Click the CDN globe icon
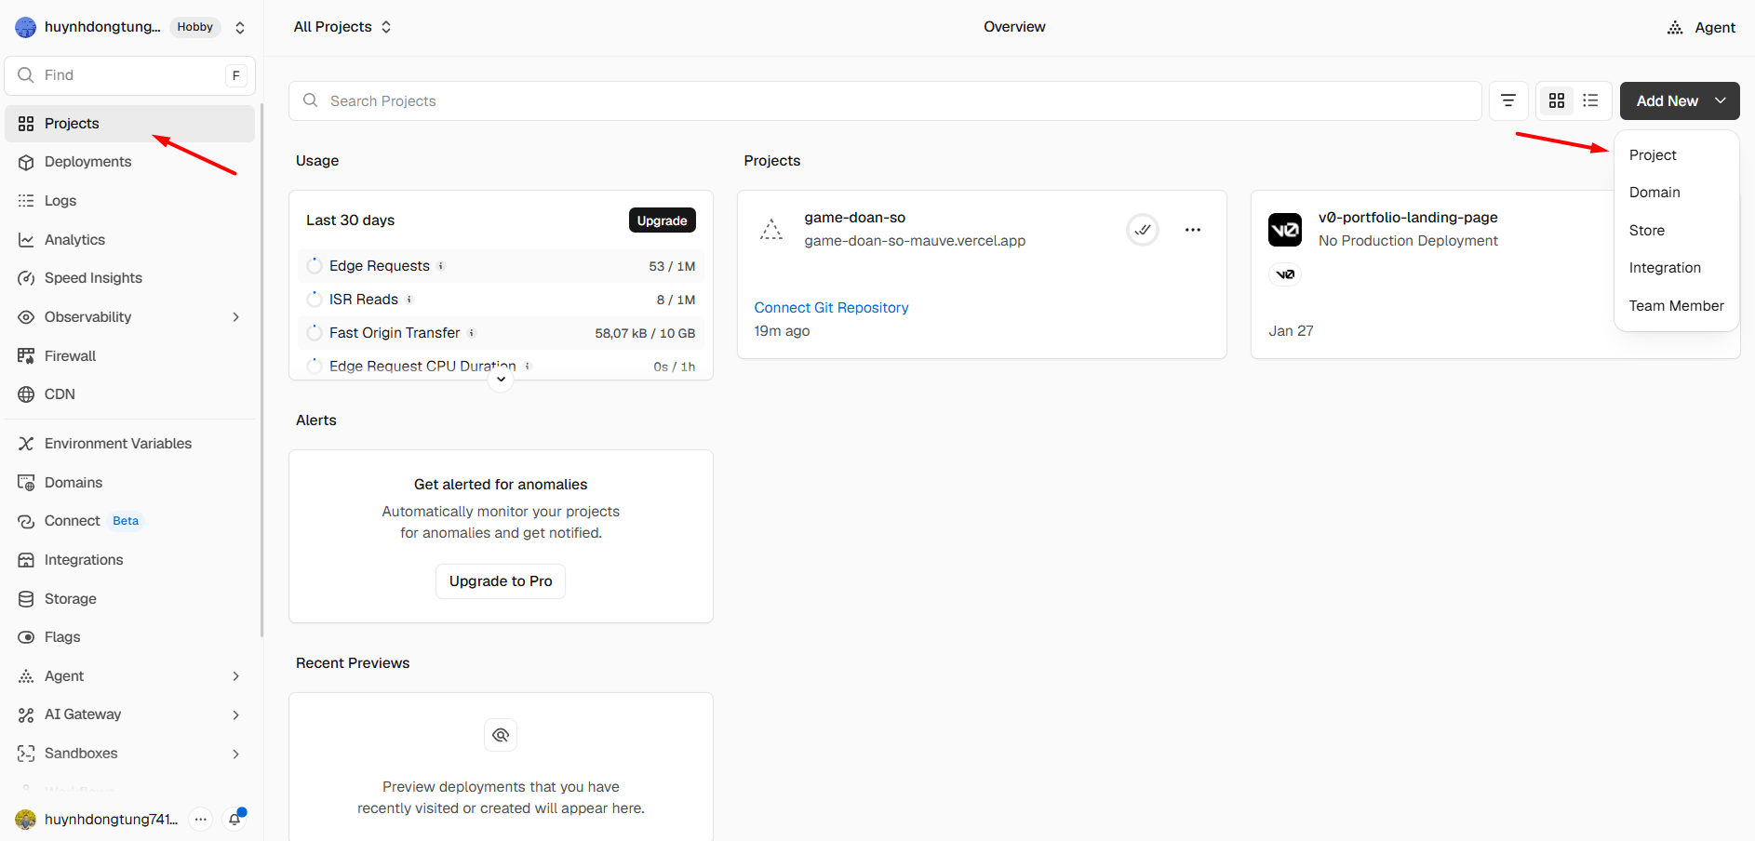Viewport: 1755px width, 841px height. click(26, 394)
